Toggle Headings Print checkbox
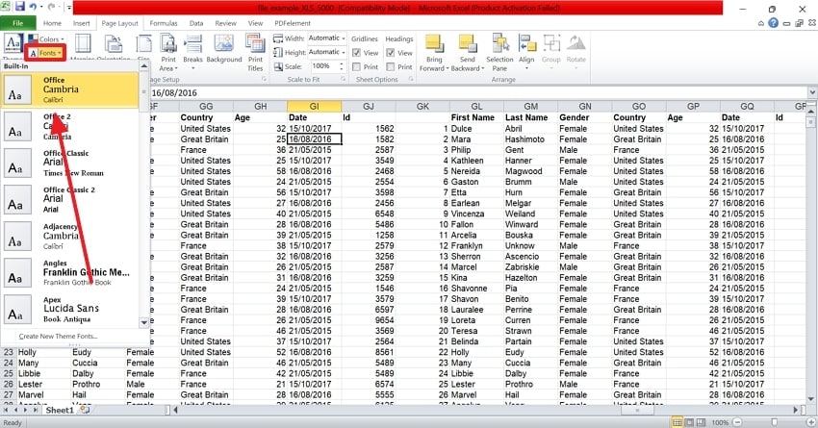The width and height of the screenshot is (818, 428). pos(390,66)
